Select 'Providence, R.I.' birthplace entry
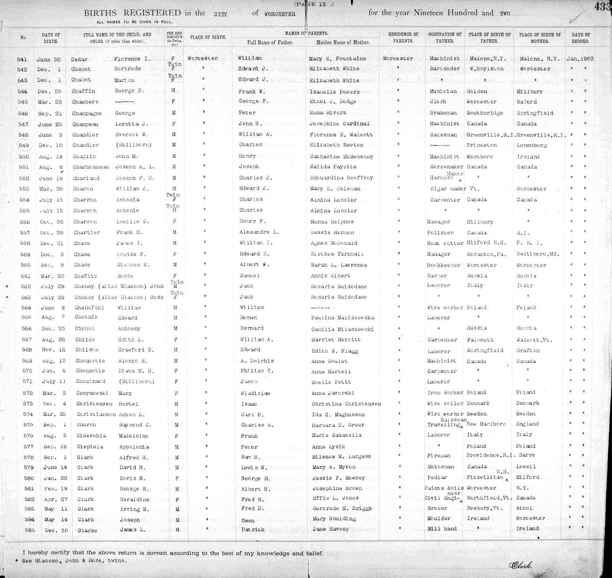This screenshot has height=578, width=612. click(490, 456)
